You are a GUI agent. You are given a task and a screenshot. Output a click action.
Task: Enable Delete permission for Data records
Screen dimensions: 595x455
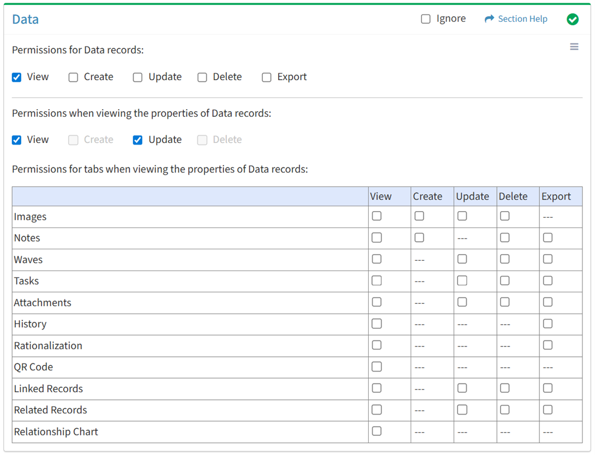click(x=202, y=77)
